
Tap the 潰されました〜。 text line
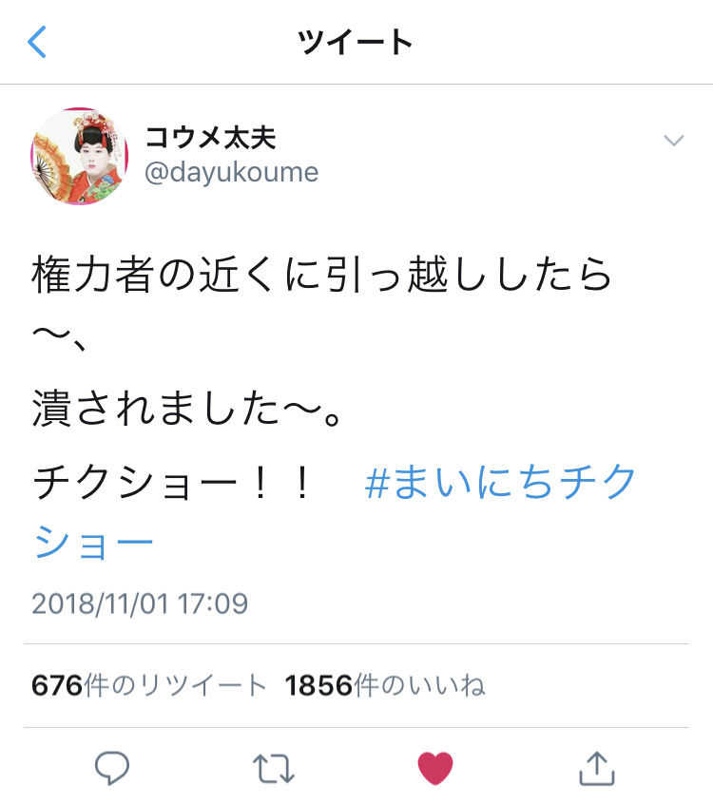[x=187, y=408]
